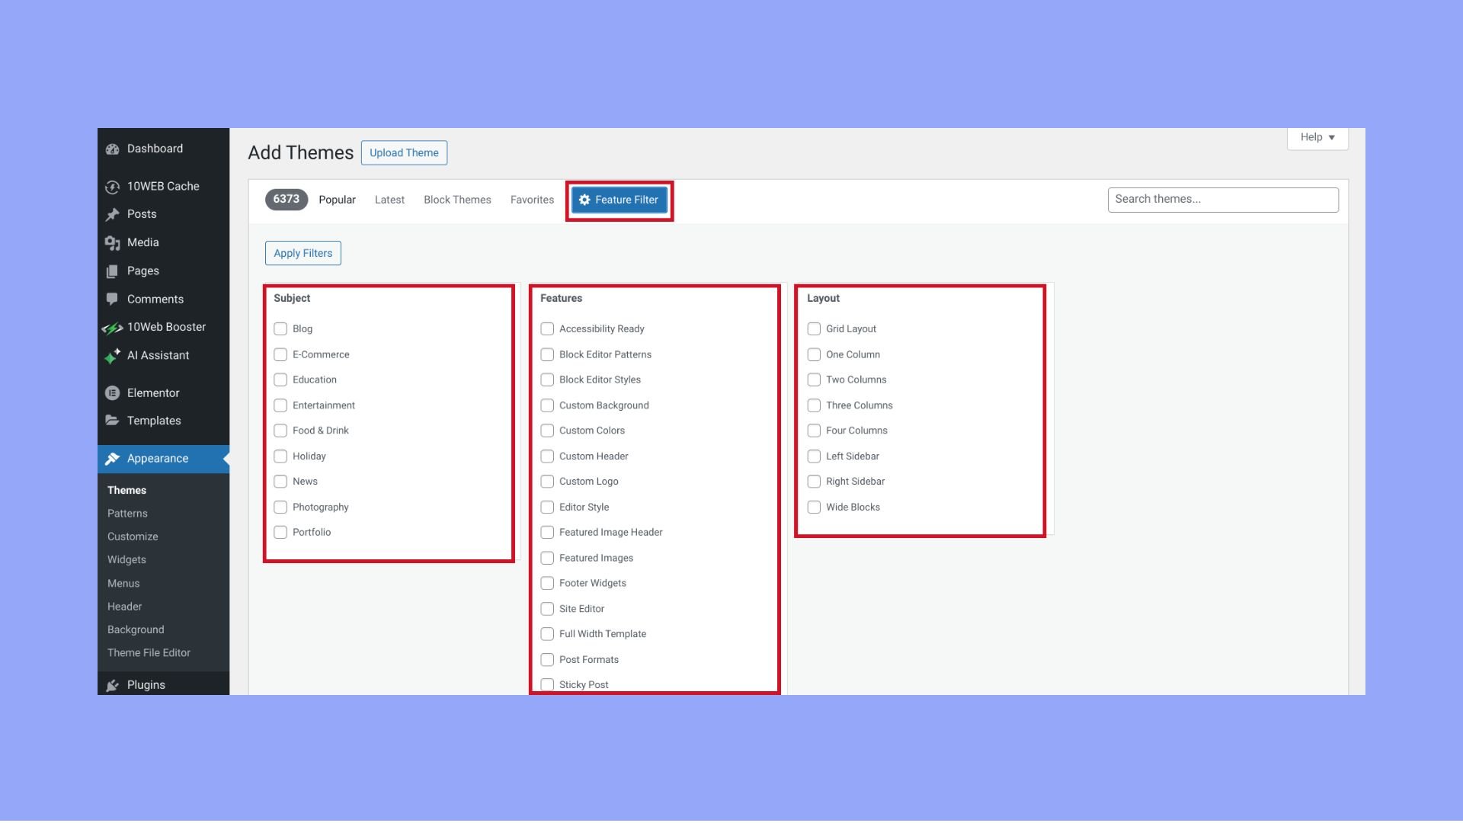This screenshot has height=823, width=1463.
Task: Open the Templates folder icon
Action: 111,421
